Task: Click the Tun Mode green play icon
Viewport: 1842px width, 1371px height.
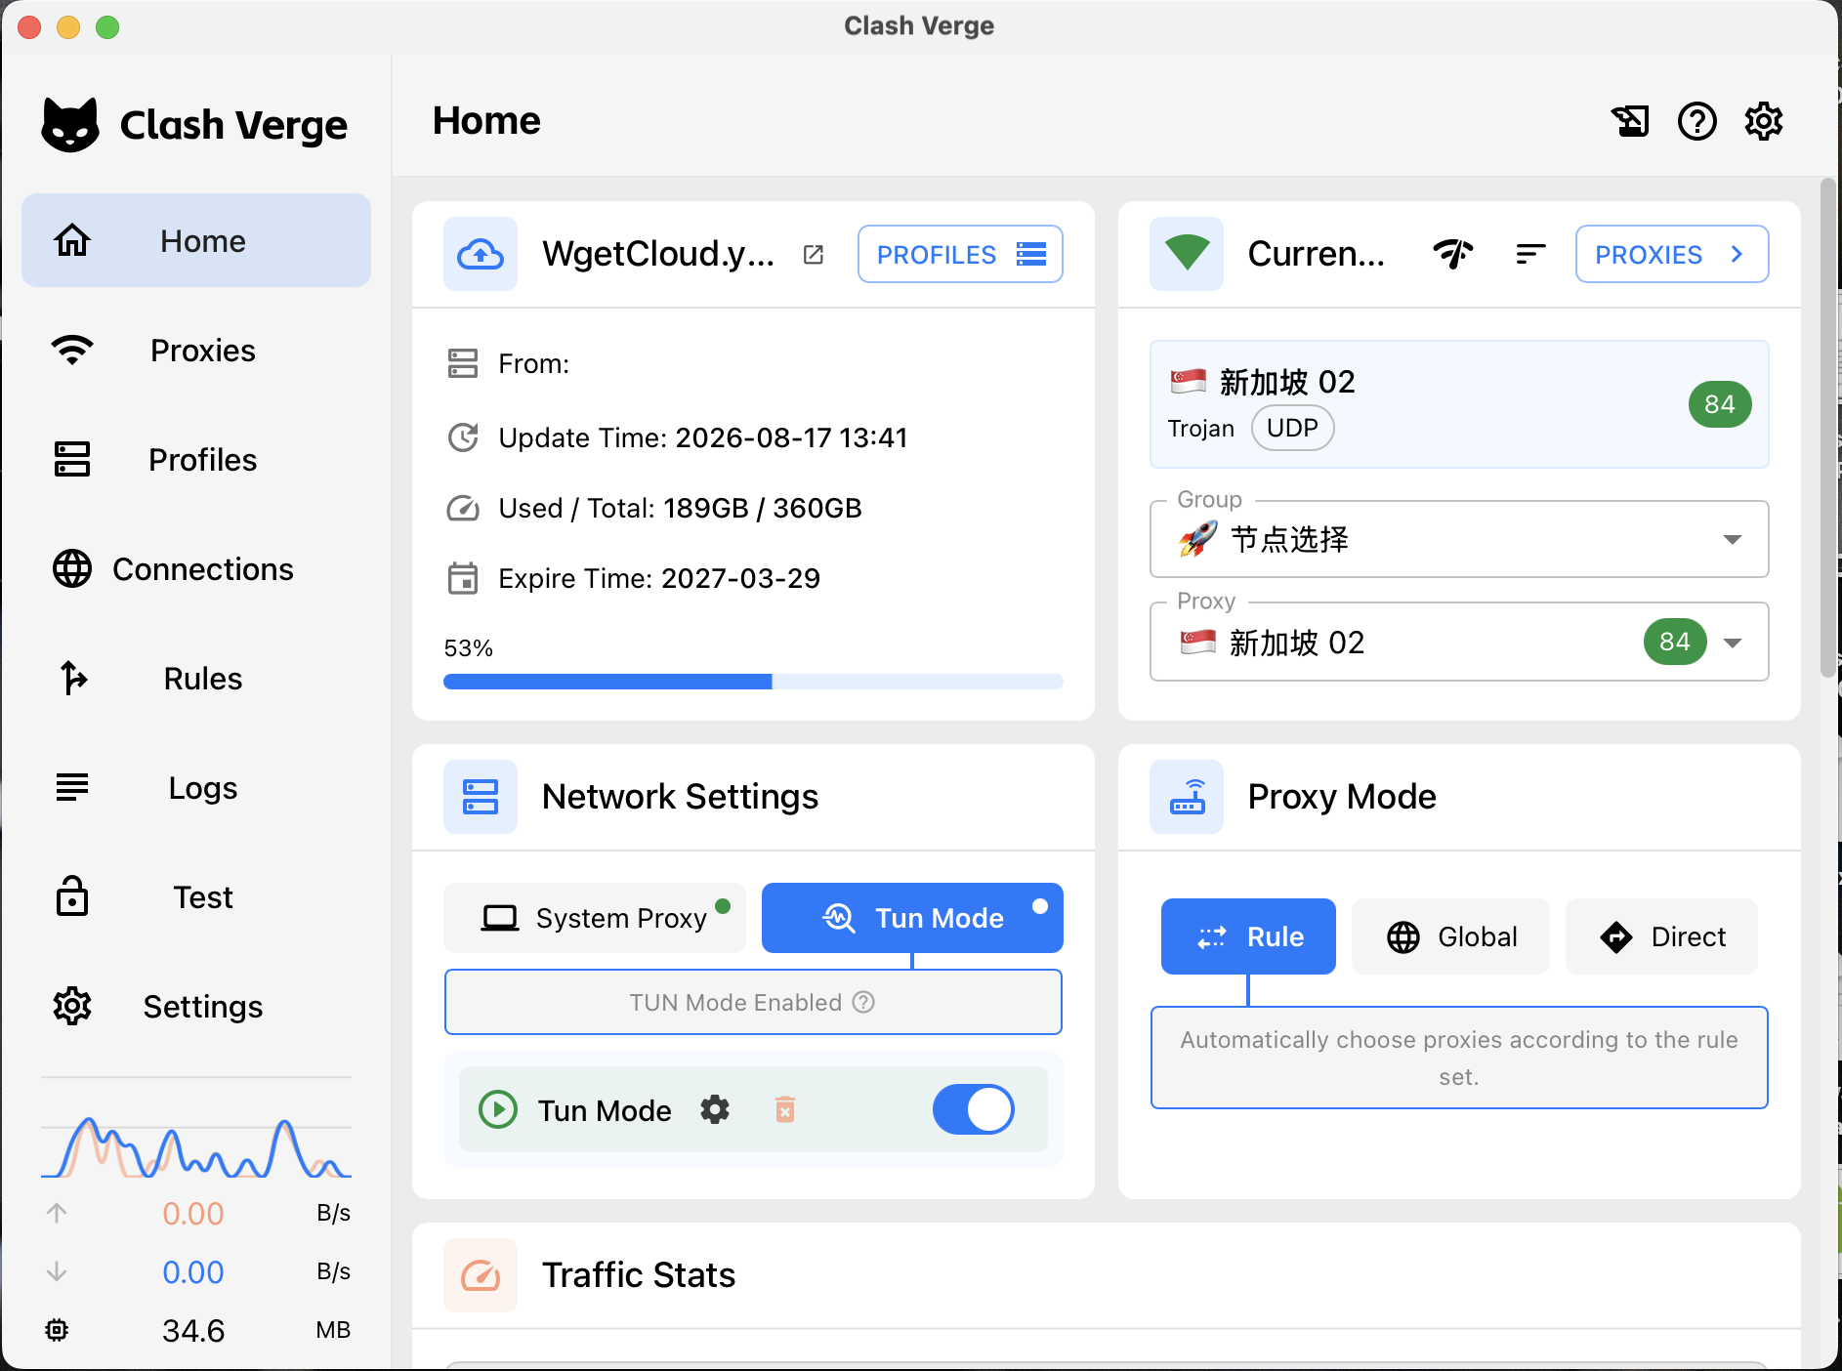Action: click(x=498, y=1109)
